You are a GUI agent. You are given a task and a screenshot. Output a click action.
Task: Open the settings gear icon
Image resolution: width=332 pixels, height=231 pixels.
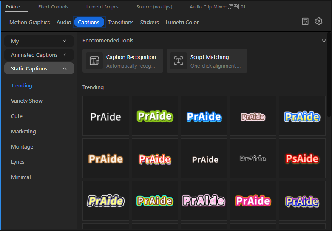pos(319,21)
